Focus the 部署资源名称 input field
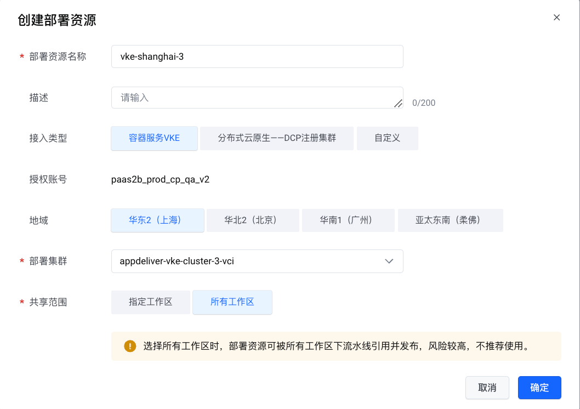 coord(257,56)
